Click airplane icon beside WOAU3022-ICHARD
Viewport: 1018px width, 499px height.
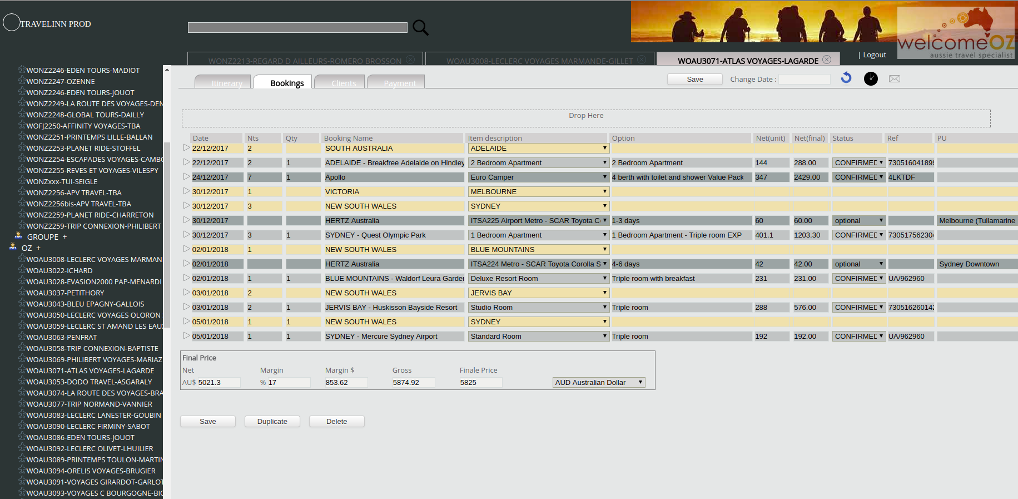click(22, 270)
